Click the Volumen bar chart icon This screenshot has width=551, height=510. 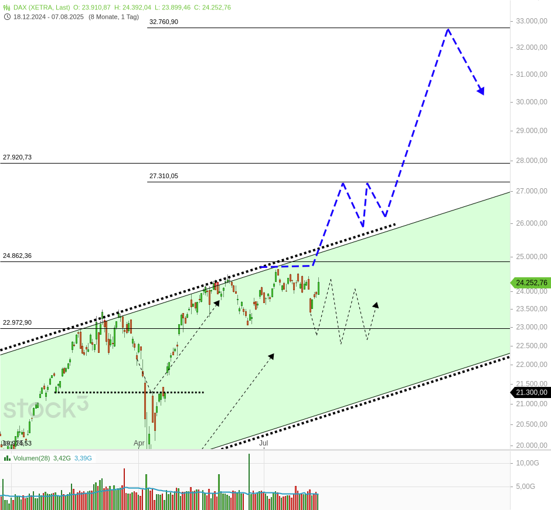[6, 458]
